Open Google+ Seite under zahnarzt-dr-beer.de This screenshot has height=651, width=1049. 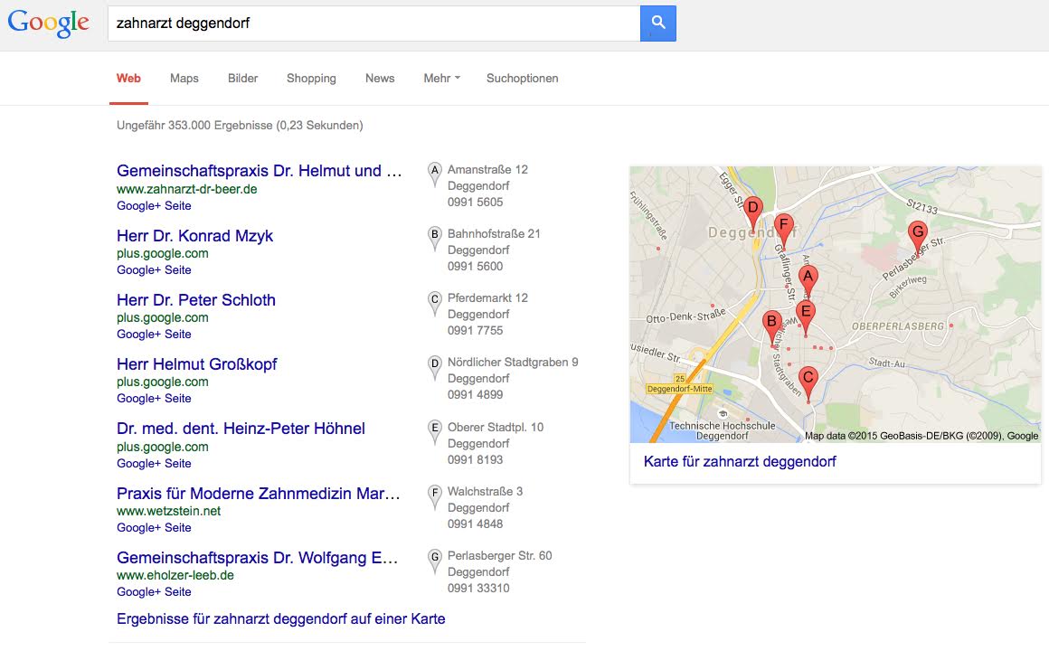click(154, 206)
